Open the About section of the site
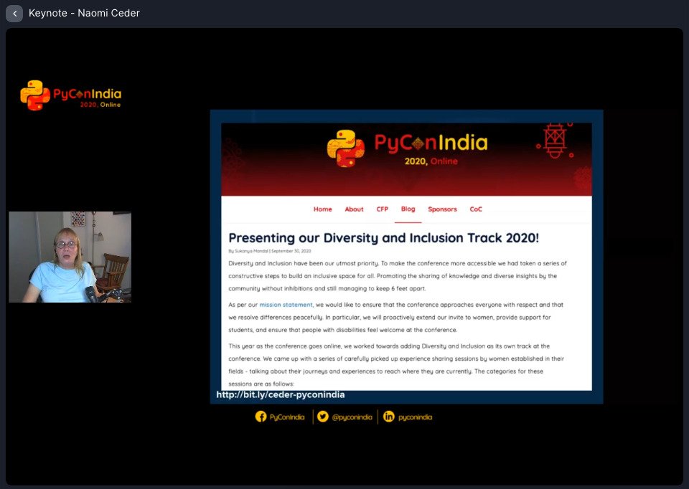Screen dimensions: 689x489 [x=354, y=209]
